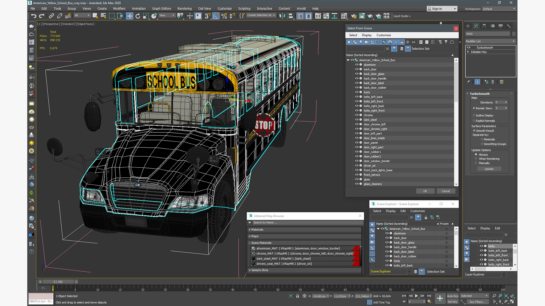
Task: Expand Materials section in Material/Map Browser
Action: coord(305,230)
